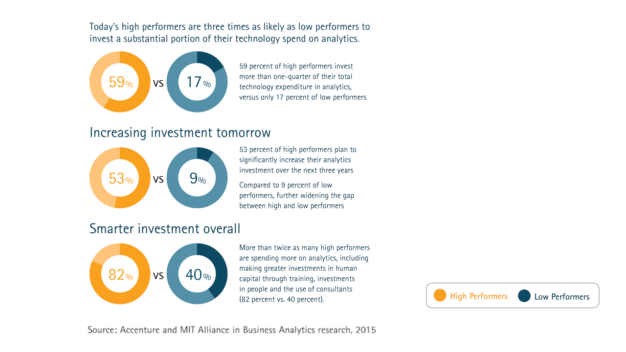
Task: Click the "vs" between 82% and 40%
Action: click(158, 276)
